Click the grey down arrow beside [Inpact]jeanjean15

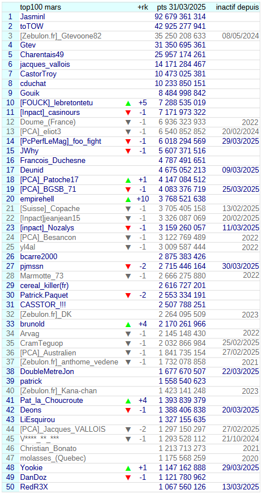[x=128, y=218]
